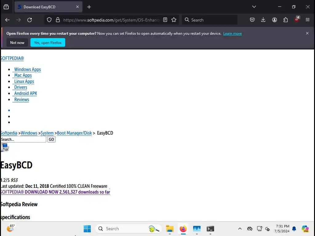Open the Extensions puzzle icon
The height and width of the screenshot is (236, 315).
285,20
